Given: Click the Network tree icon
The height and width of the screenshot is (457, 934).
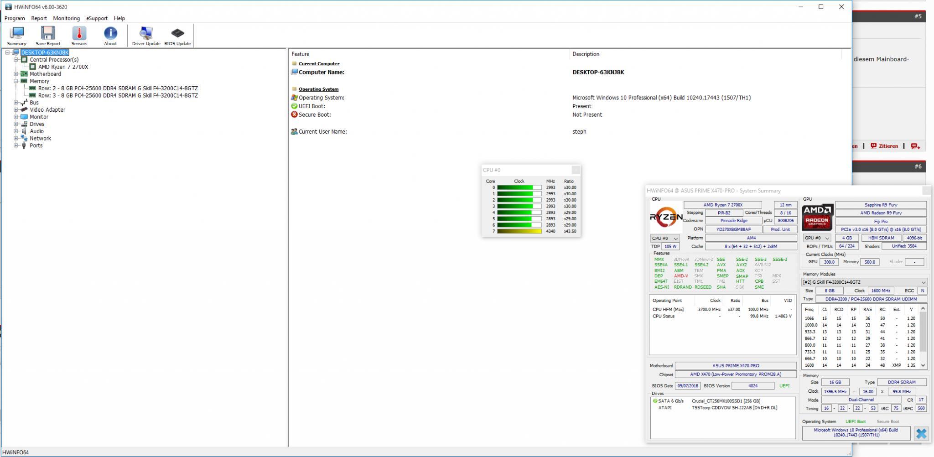Looking at the screenshot, I should [24, 138].
